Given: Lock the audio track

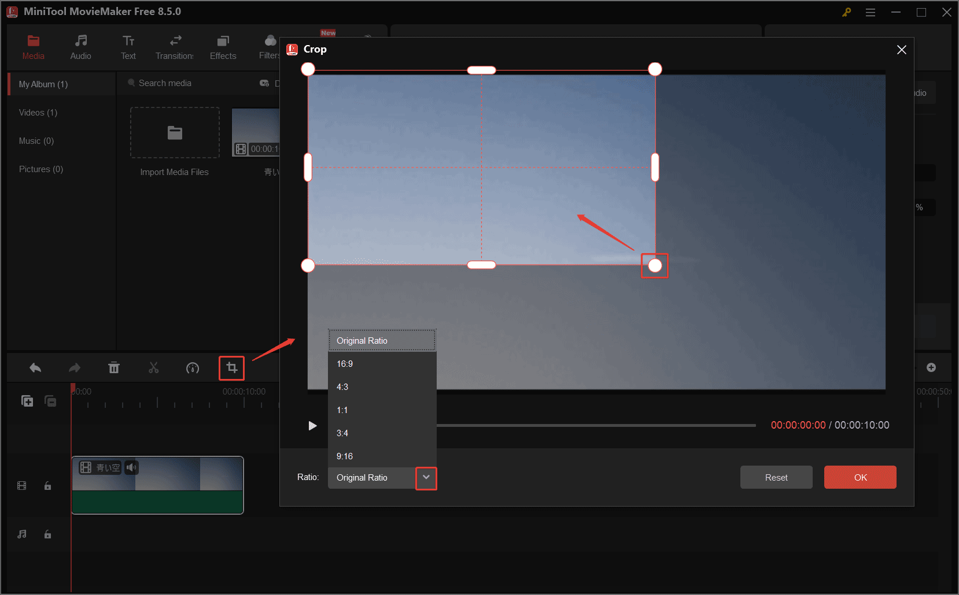Looking at the screenshot, I should coord(47,534).
